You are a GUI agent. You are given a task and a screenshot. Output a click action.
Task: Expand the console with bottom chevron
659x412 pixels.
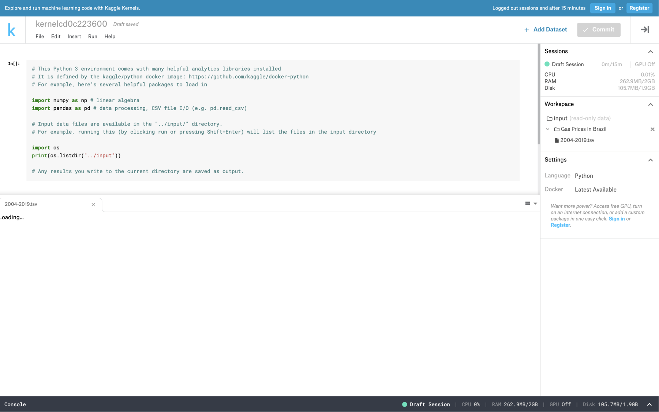649,404
